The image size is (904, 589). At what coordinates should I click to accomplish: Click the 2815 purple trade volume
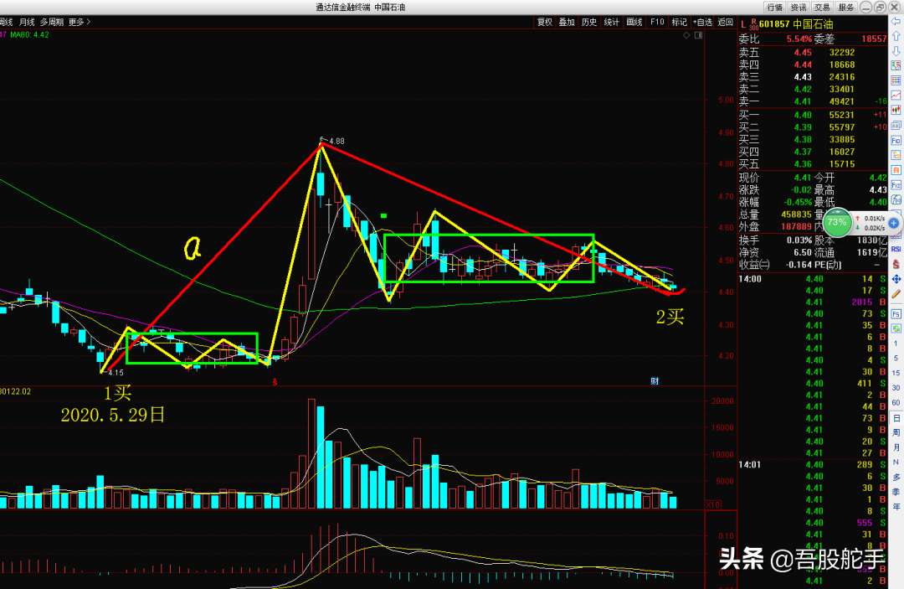pyautogui.click(x=862, y=302)
